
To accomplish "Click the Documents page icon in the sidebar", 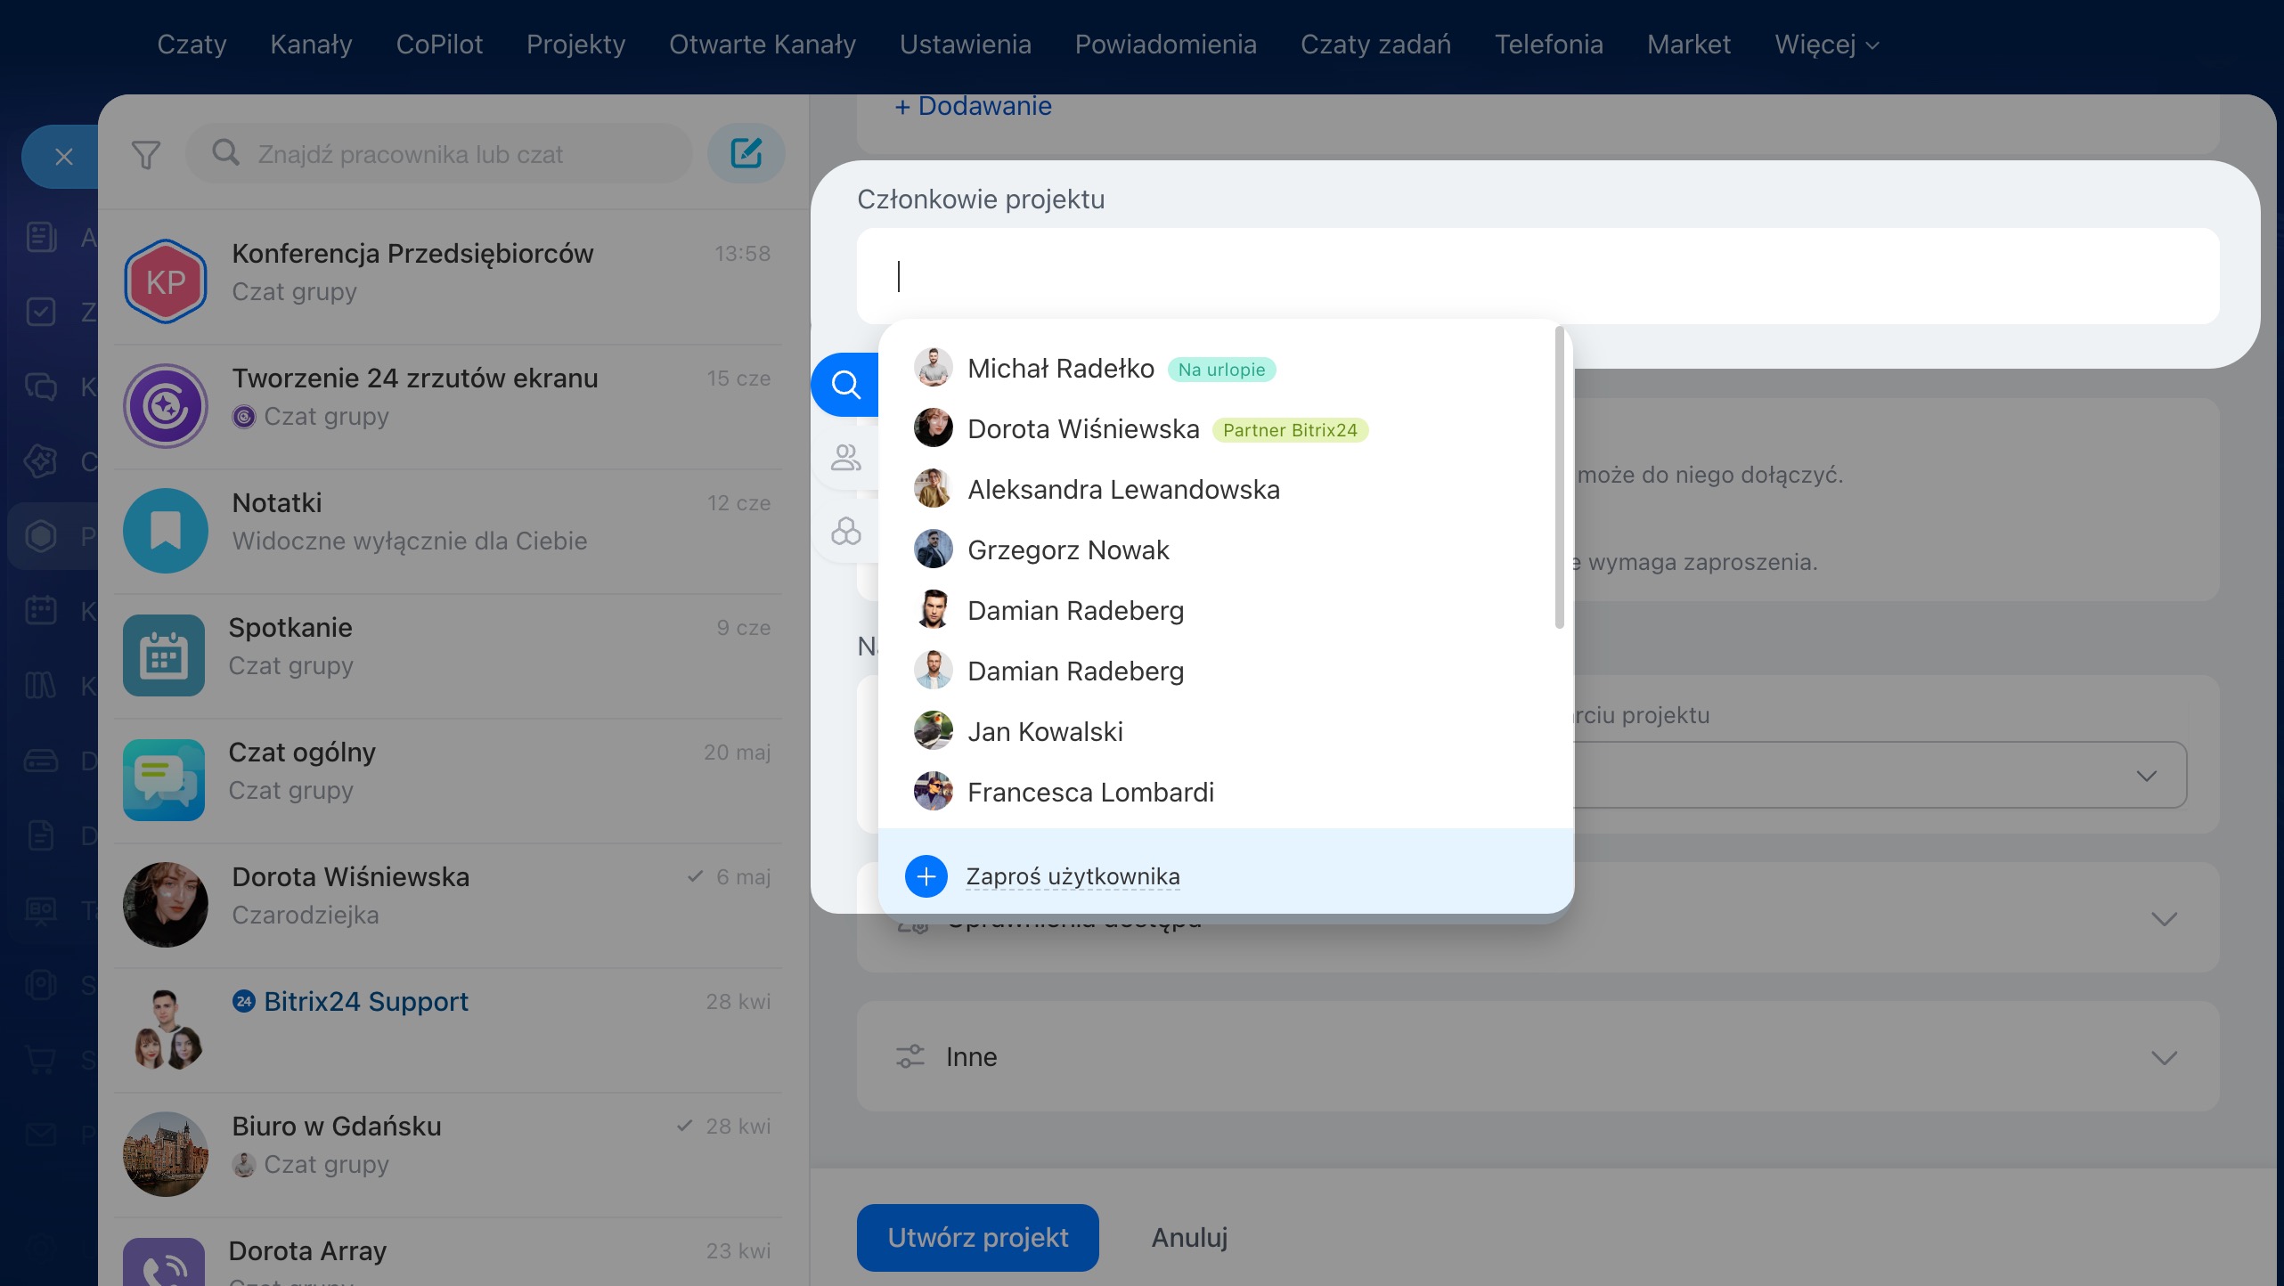I will point(41,835).
